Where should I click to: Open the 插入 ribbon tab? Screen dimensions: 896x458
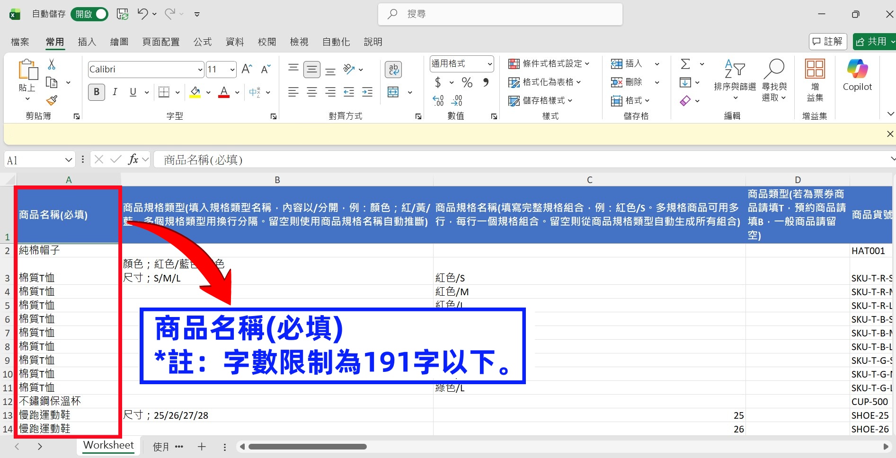click(87, 42)
